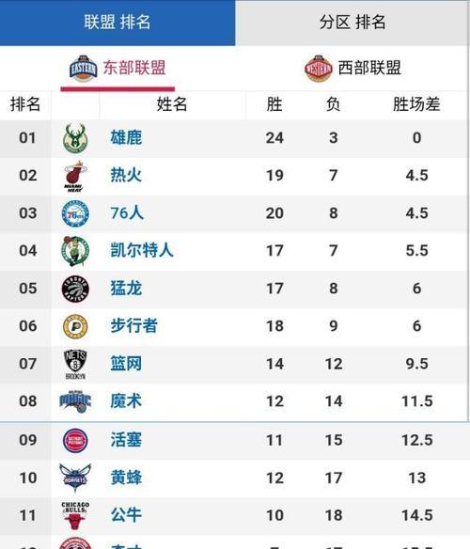
Task: Select 东部联盟 conference tab
Action: tap(117, 69)
